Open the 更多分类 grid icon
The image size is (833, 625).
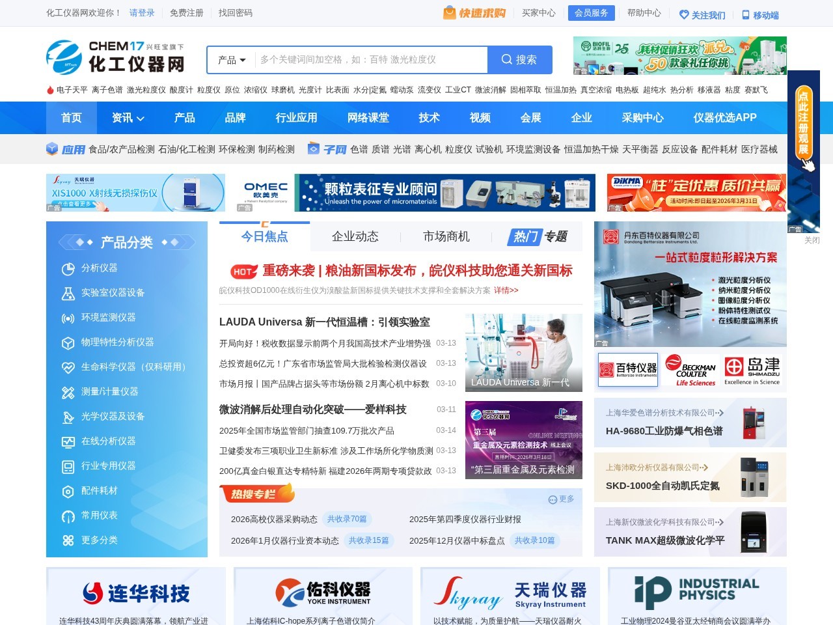click(68, 540)
